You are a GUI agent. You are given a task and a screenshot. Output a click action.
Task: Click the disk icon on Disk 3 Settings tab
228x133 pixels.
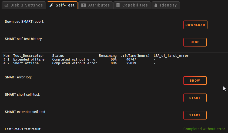[6, 5]
